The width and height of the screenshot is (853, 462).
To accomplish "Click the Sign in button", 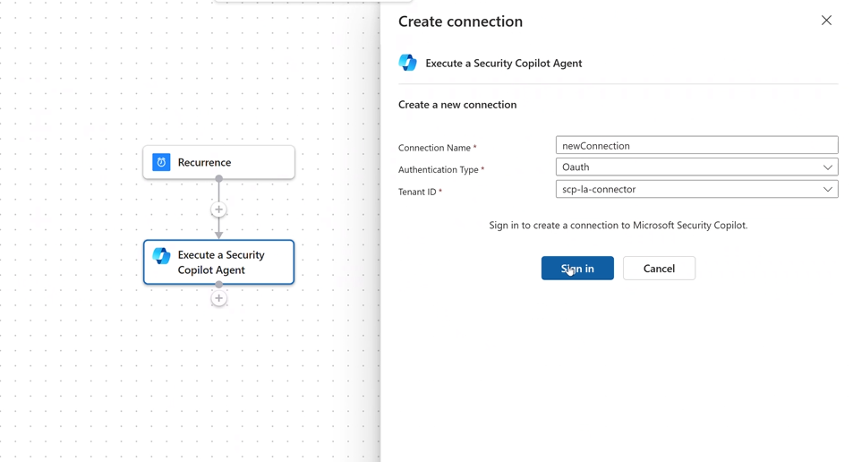I will click(577, 269).
